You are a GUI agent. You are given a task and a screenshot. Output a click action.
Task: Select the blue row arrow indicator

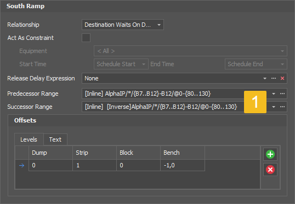point(21,165)
